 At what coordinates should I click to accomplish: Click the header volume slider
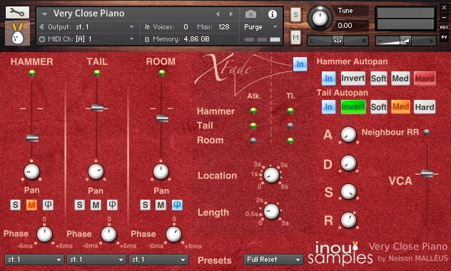pyautogui.click(x=405, y=41)
